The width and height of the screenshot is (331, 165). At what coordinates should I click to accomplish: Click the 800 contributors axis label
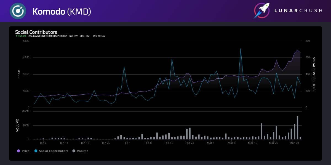(308, 41)
